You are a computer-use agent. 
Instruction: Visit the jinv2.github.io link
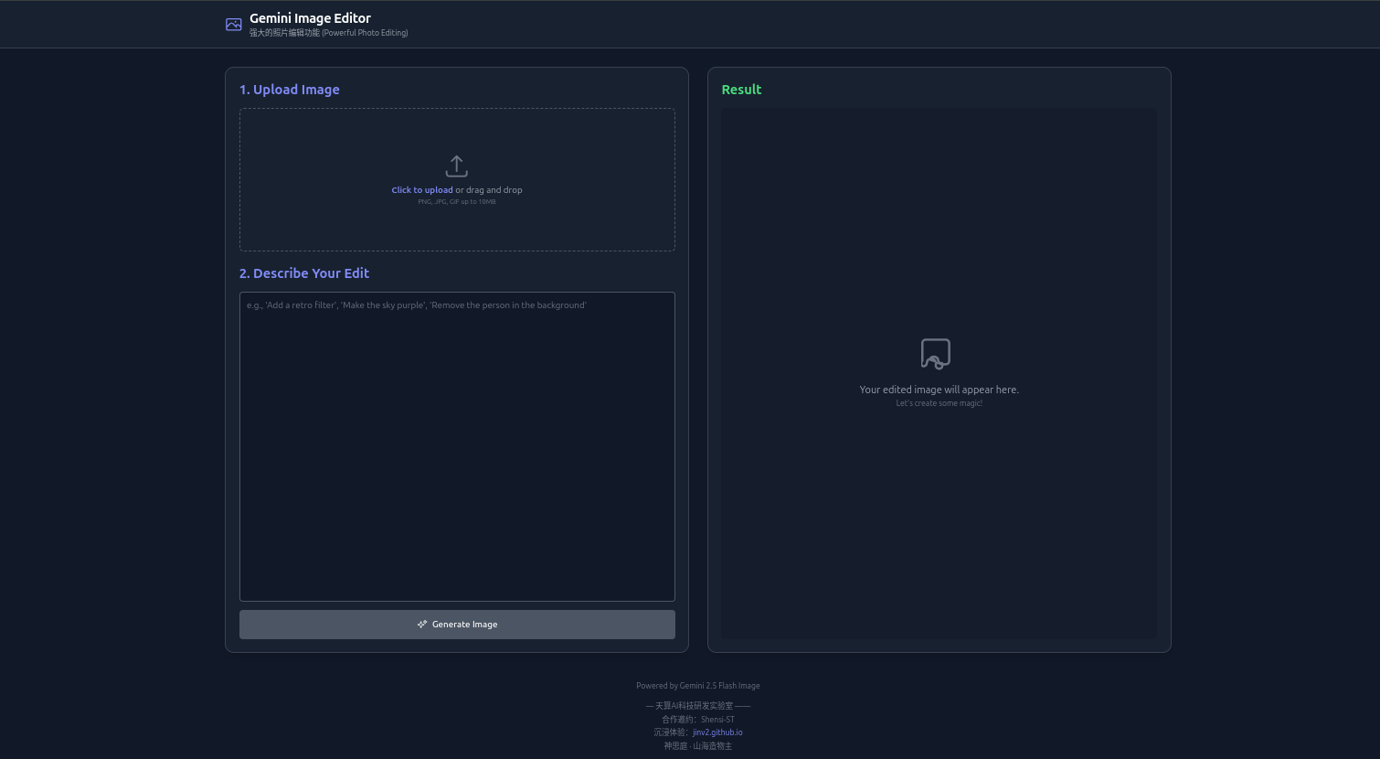pyautogui.click(x=717, y=732)
